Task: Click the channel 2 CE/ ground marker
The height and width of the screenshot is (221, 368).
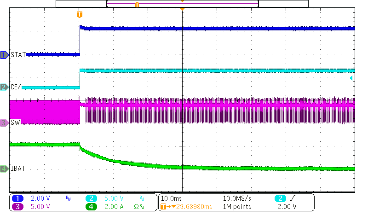Action: click(x=5, y=87)
